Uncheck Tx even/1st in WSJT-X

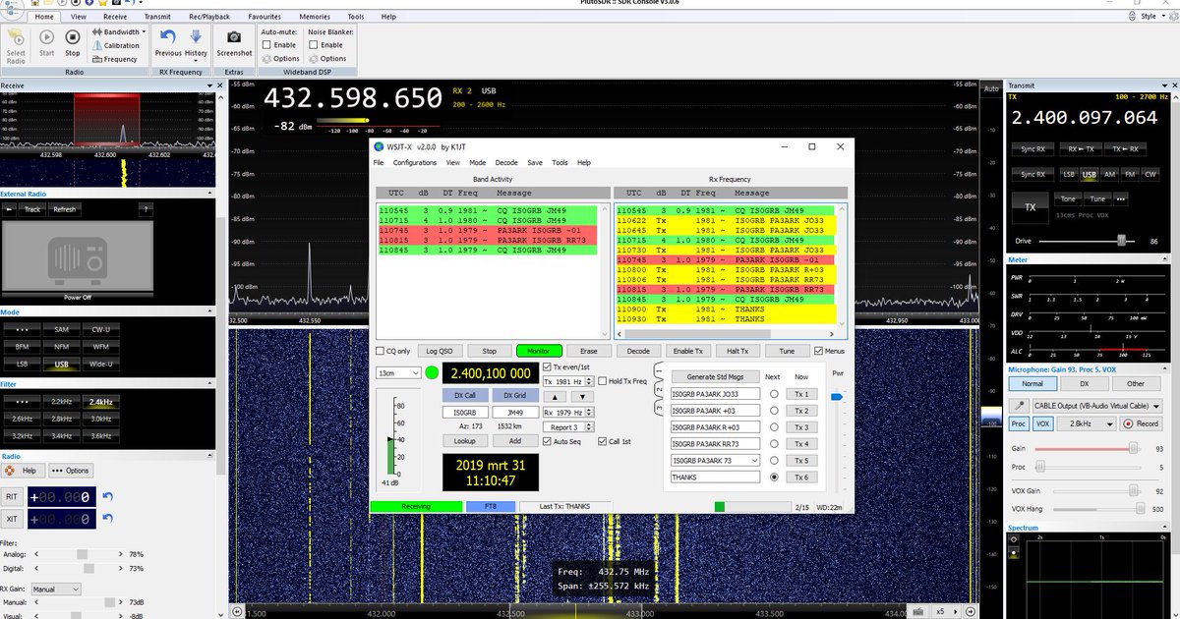(548, 366)
